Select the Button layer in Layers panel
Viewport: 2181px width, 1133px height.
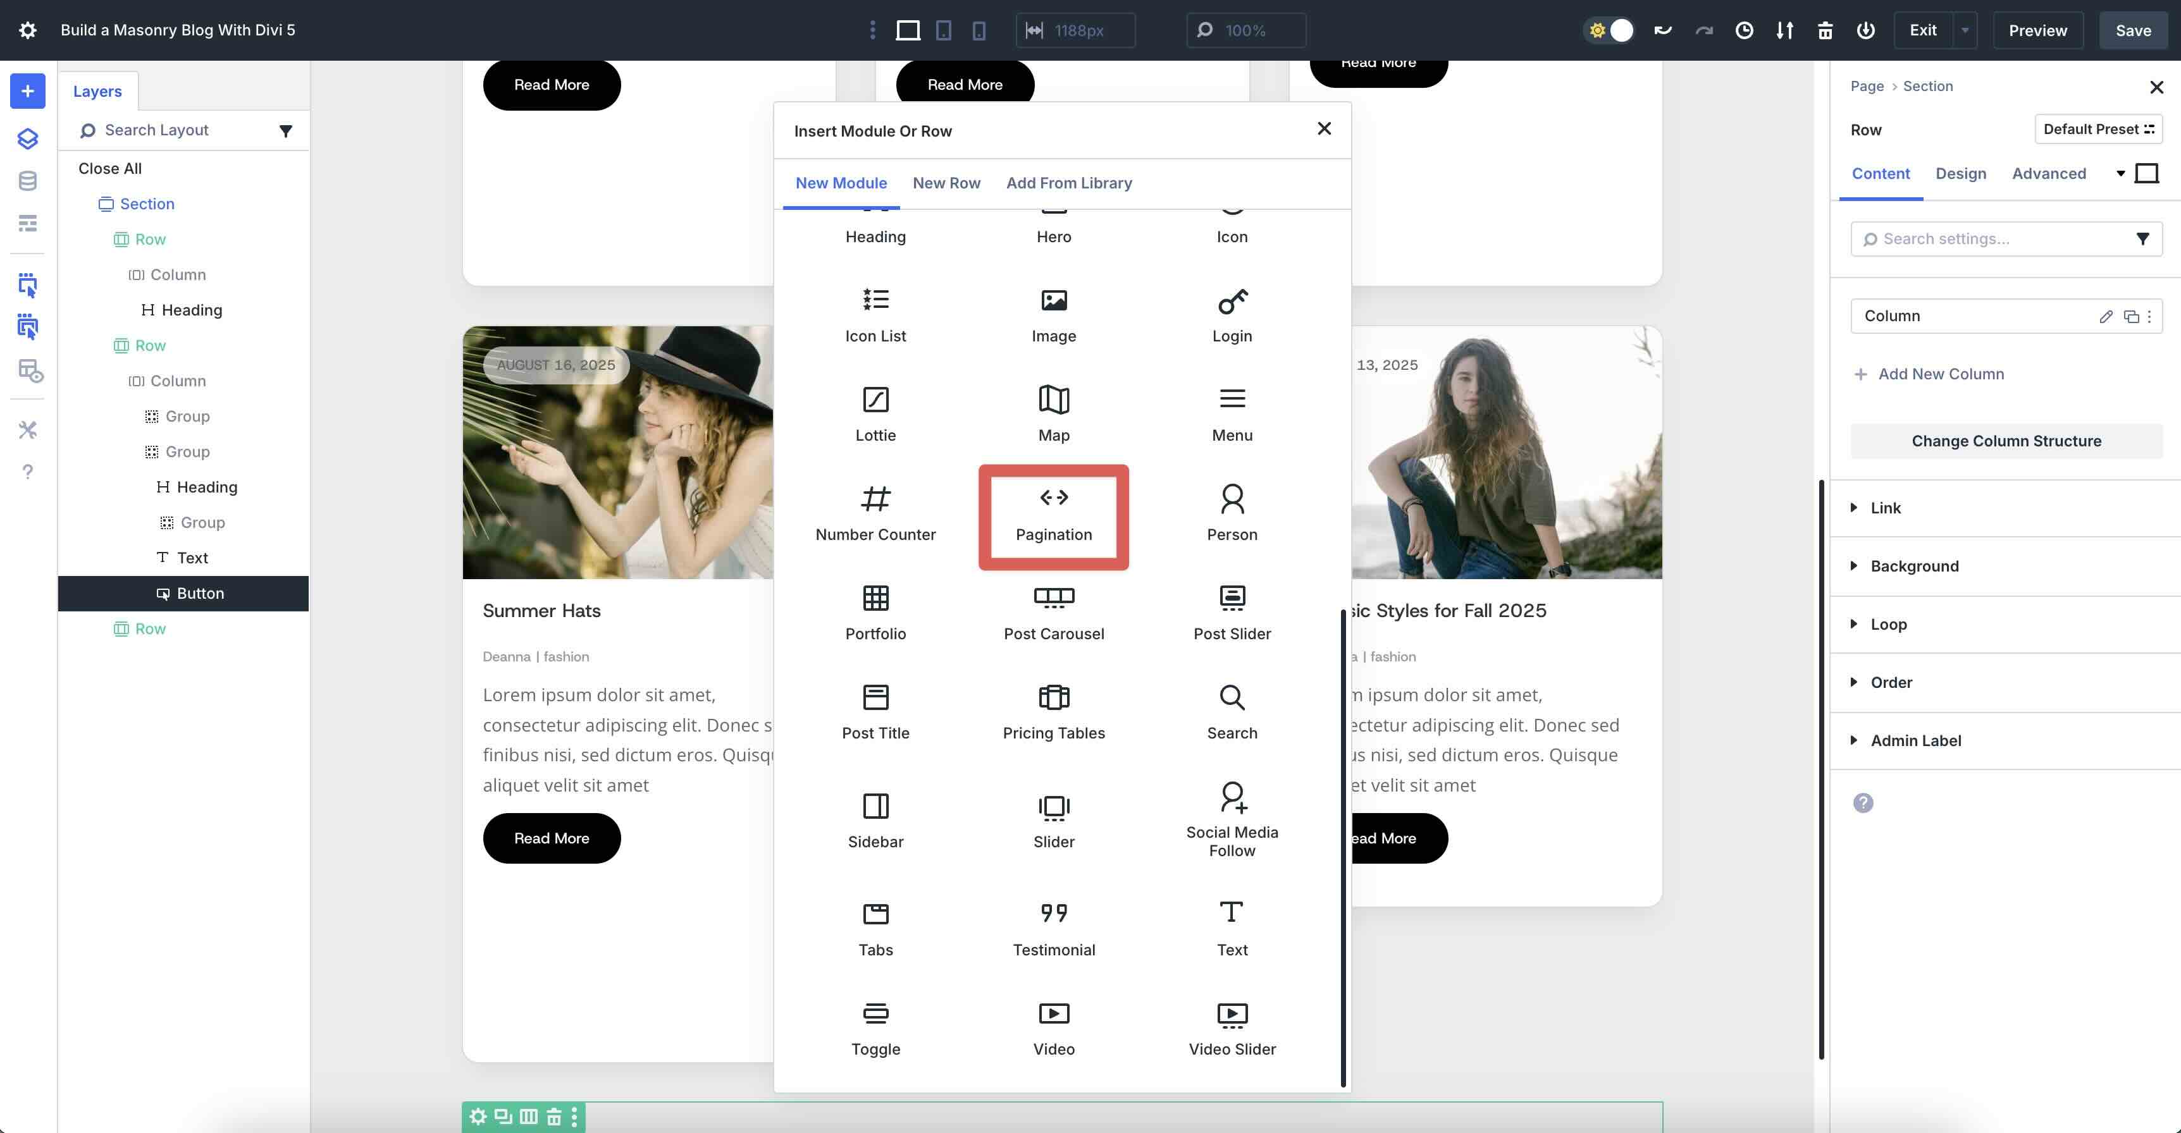pyautogui.click(x=201, y=593)
